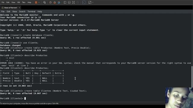The height and width of the screenshot is (108, 193).
Task: Click the 'Field' column header in the table
Action: click(x=6, y=73)
